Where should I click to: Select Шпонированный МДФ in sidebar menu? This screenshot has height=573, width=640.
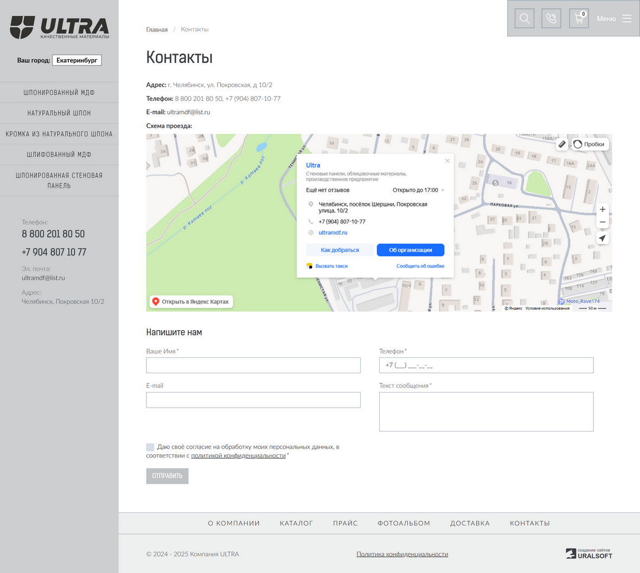click(x=59, y=93)
